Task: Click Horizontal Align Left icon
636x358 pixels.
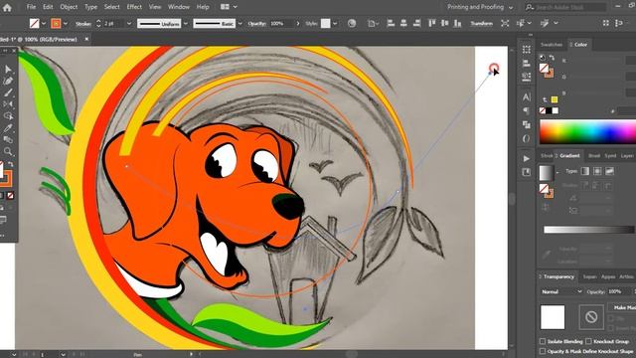Action: pos(391,24)
